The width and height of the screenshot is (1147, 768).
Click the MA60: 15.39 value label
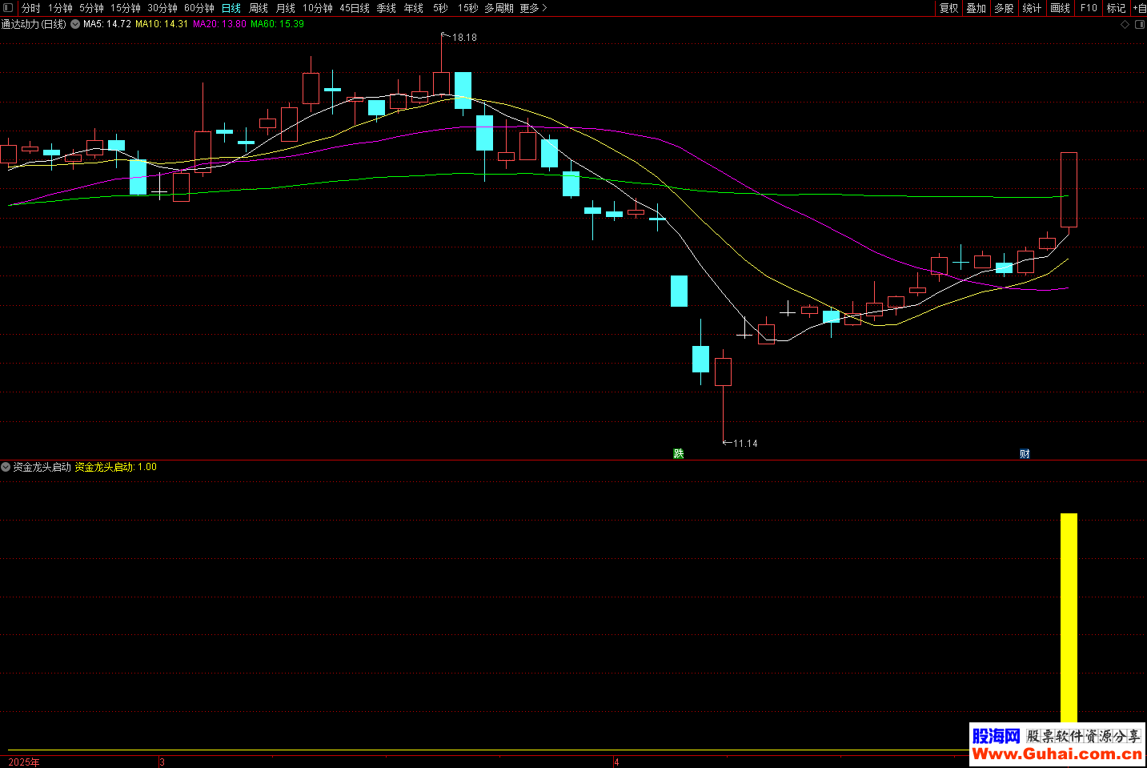[x=277, y=24]
